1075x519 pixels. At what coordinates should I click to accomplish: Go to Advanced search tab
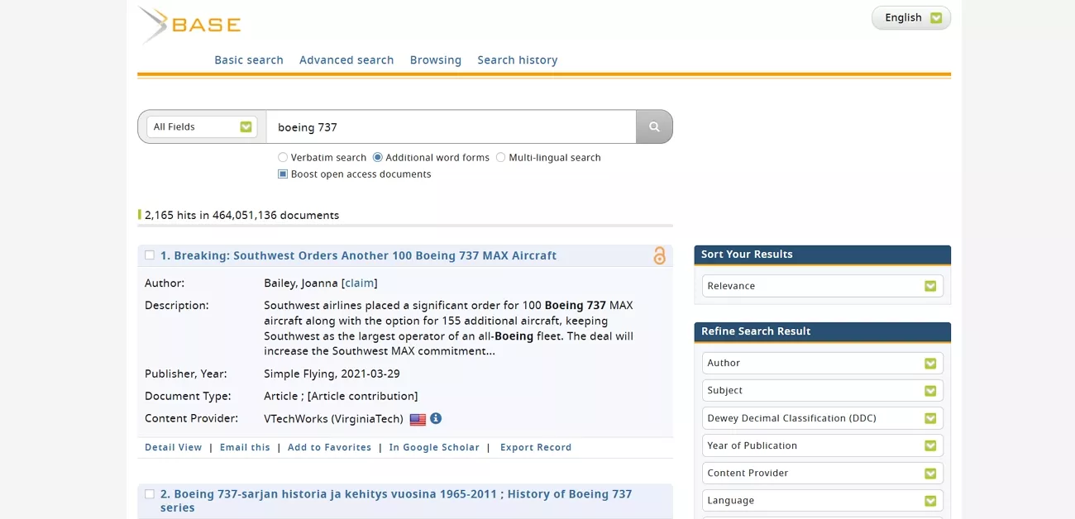346,60
